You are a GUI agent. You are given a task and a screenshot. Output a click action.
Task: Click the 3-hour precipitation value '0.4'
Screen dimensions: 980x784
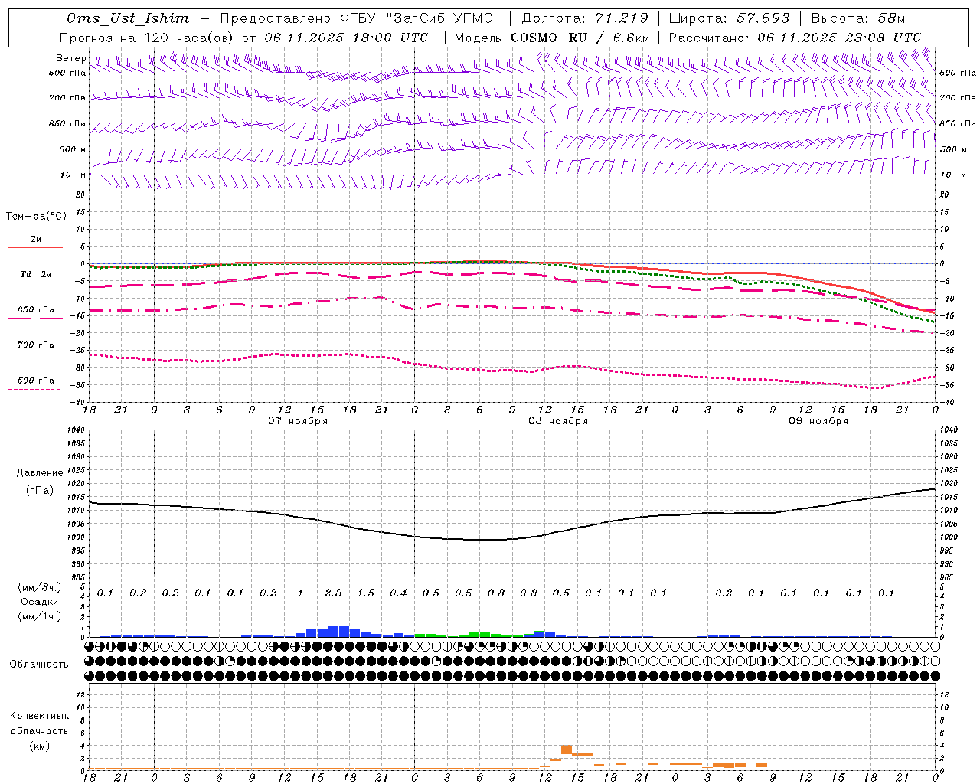click(x=398, y=593)
